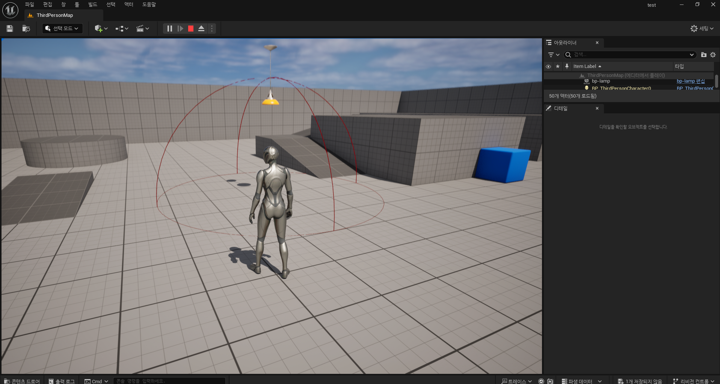Open the 리비전 컨트롤 revision control menu
Image resolution: width=720 pixels, height=384 pixels.
(693, 381)
